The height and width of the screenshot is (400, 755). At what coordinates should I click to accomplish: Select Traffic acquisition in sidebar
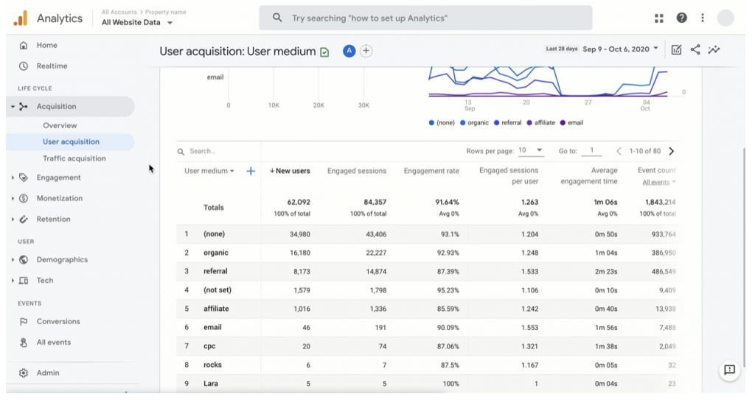point(74,158)
